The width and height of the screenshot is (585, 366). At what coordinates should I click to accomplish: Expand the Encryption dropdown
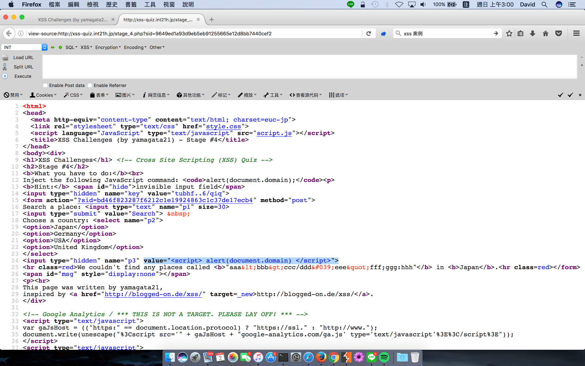point(108,48)
